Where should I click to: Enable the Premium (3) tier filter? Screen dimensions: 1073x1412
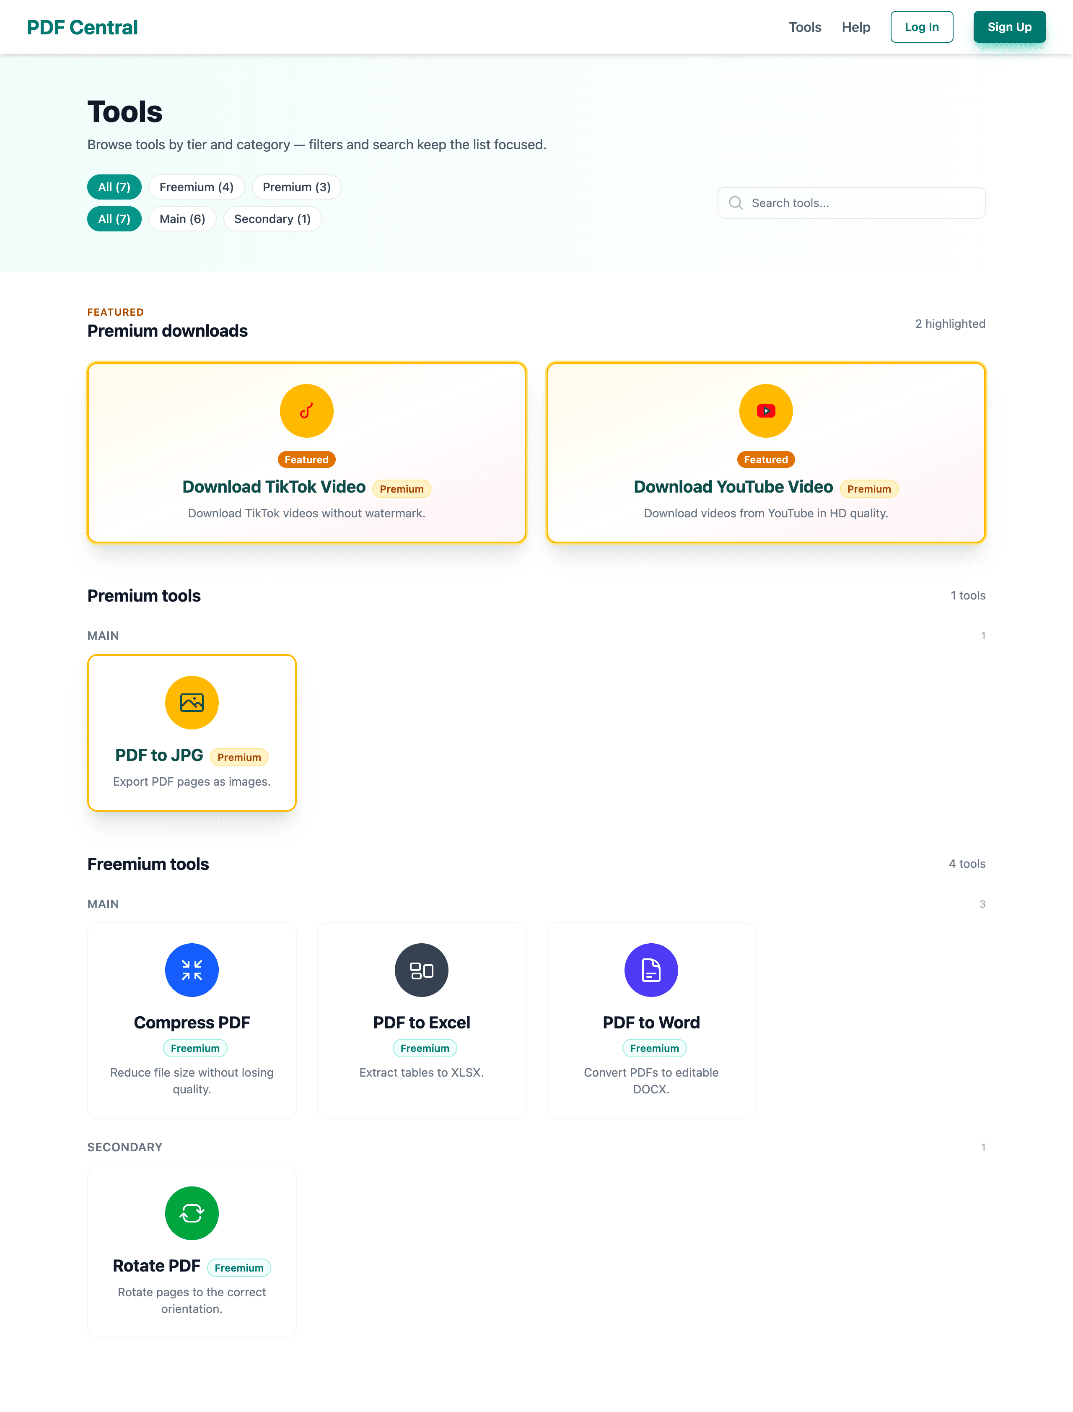coord(296,187)
